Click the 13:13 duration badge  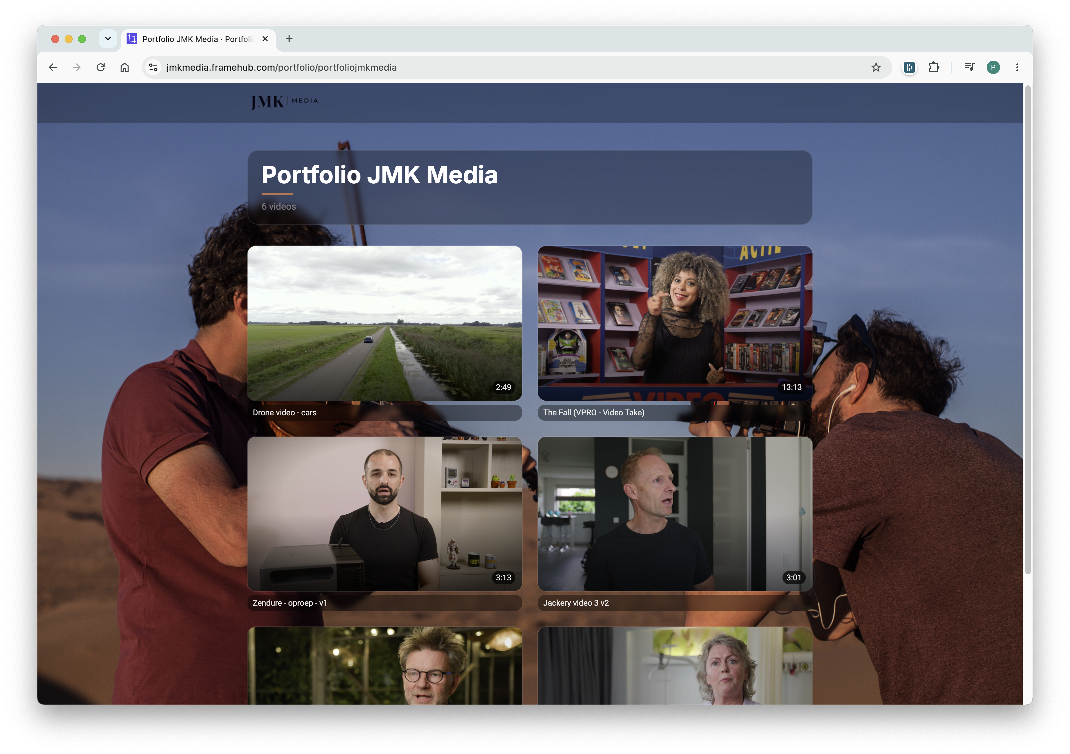(791, 387)
